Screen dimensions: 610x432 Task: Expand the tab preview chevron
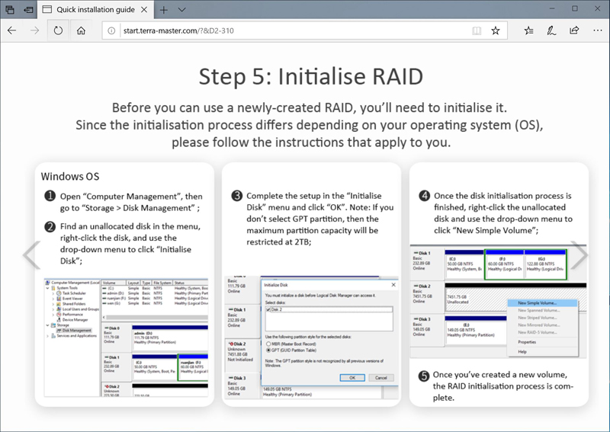[181, 10]
